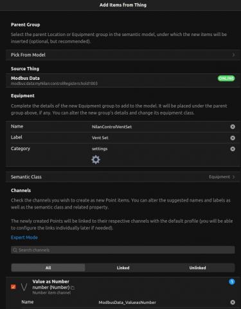
Task: Click the ONLINE status badge
Action: pyautogui.click(x=226, y=79)
